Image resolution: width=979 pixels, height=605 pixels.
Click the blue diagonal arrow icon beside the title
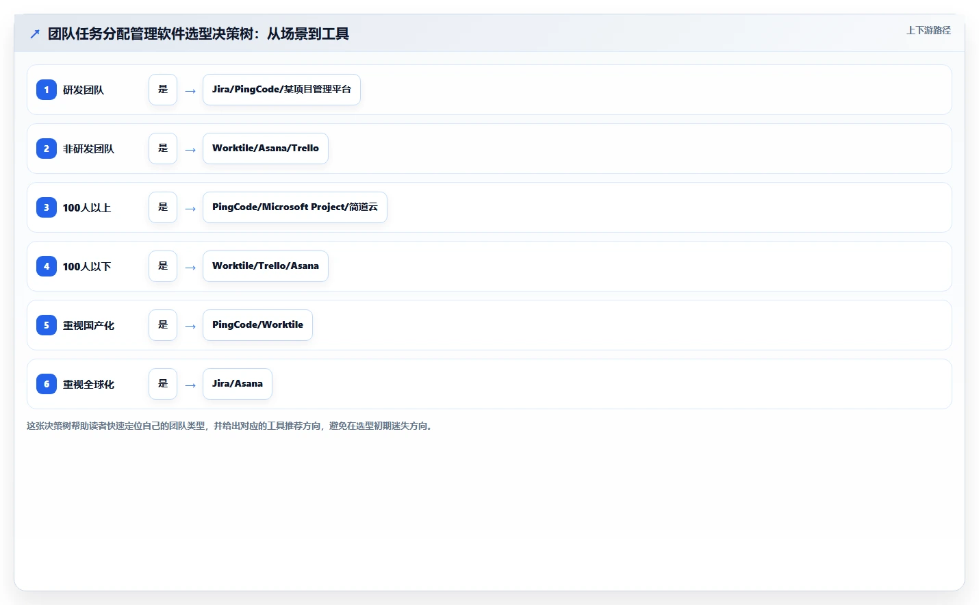35,34
